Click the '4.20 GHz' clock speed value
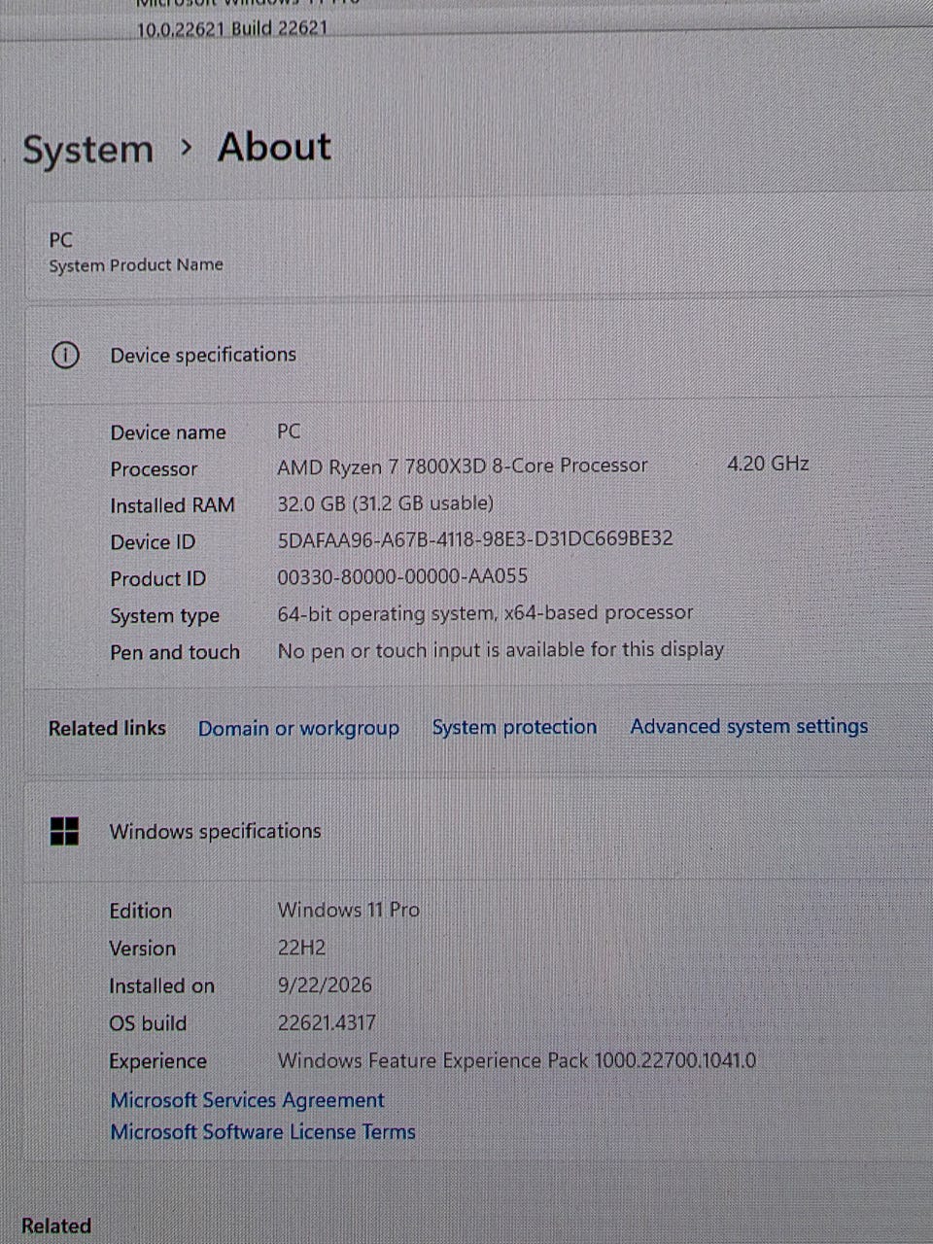Viewport: 933px width, 1244px height. [x=768, y=464]
